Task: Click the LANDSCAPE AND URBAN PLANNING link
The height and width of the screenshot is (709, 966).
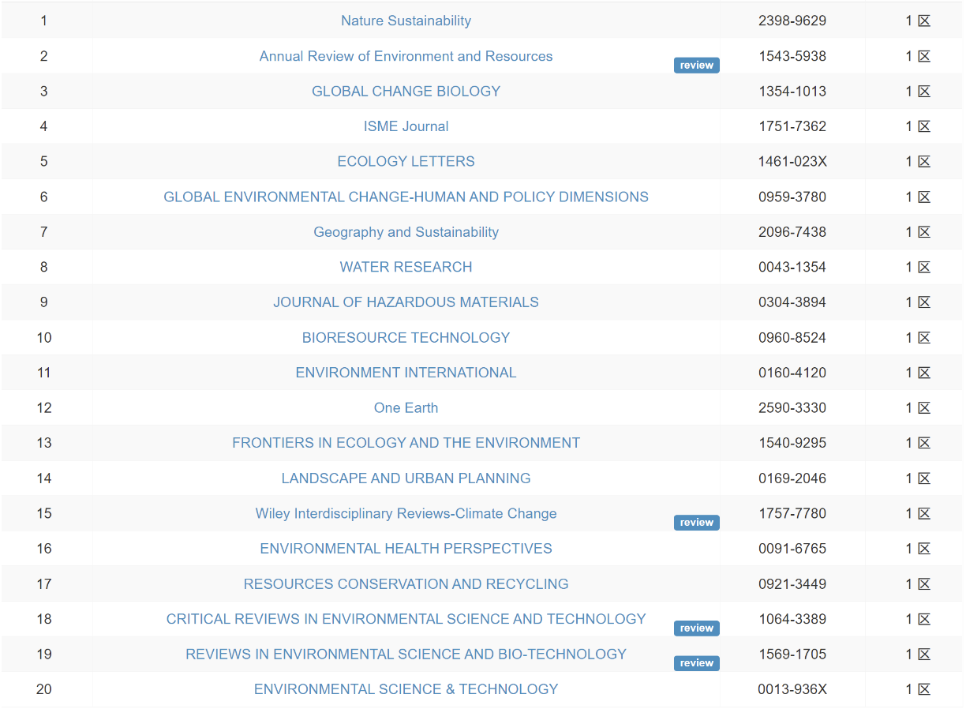Action: pos(406,478)
